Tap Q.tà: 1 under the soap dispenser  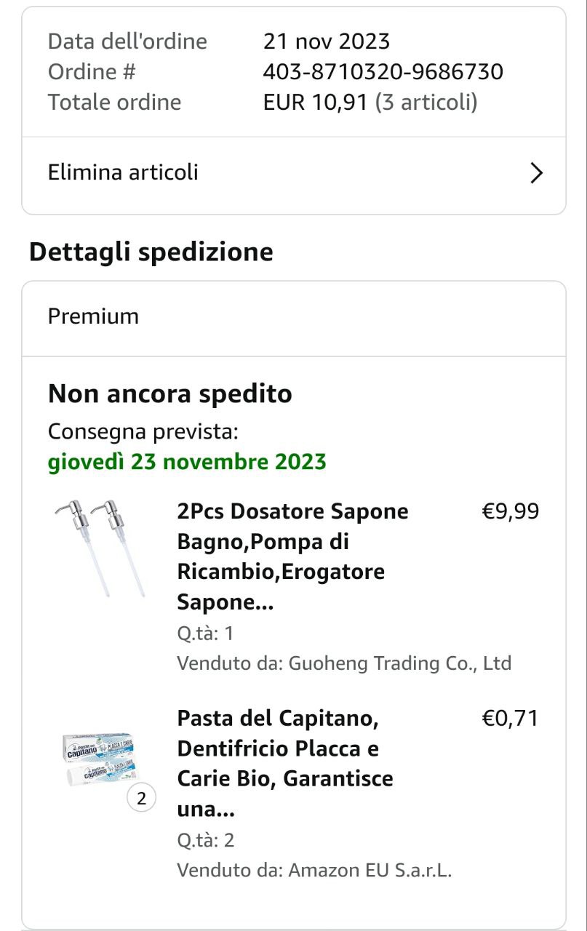pos(205,634)
